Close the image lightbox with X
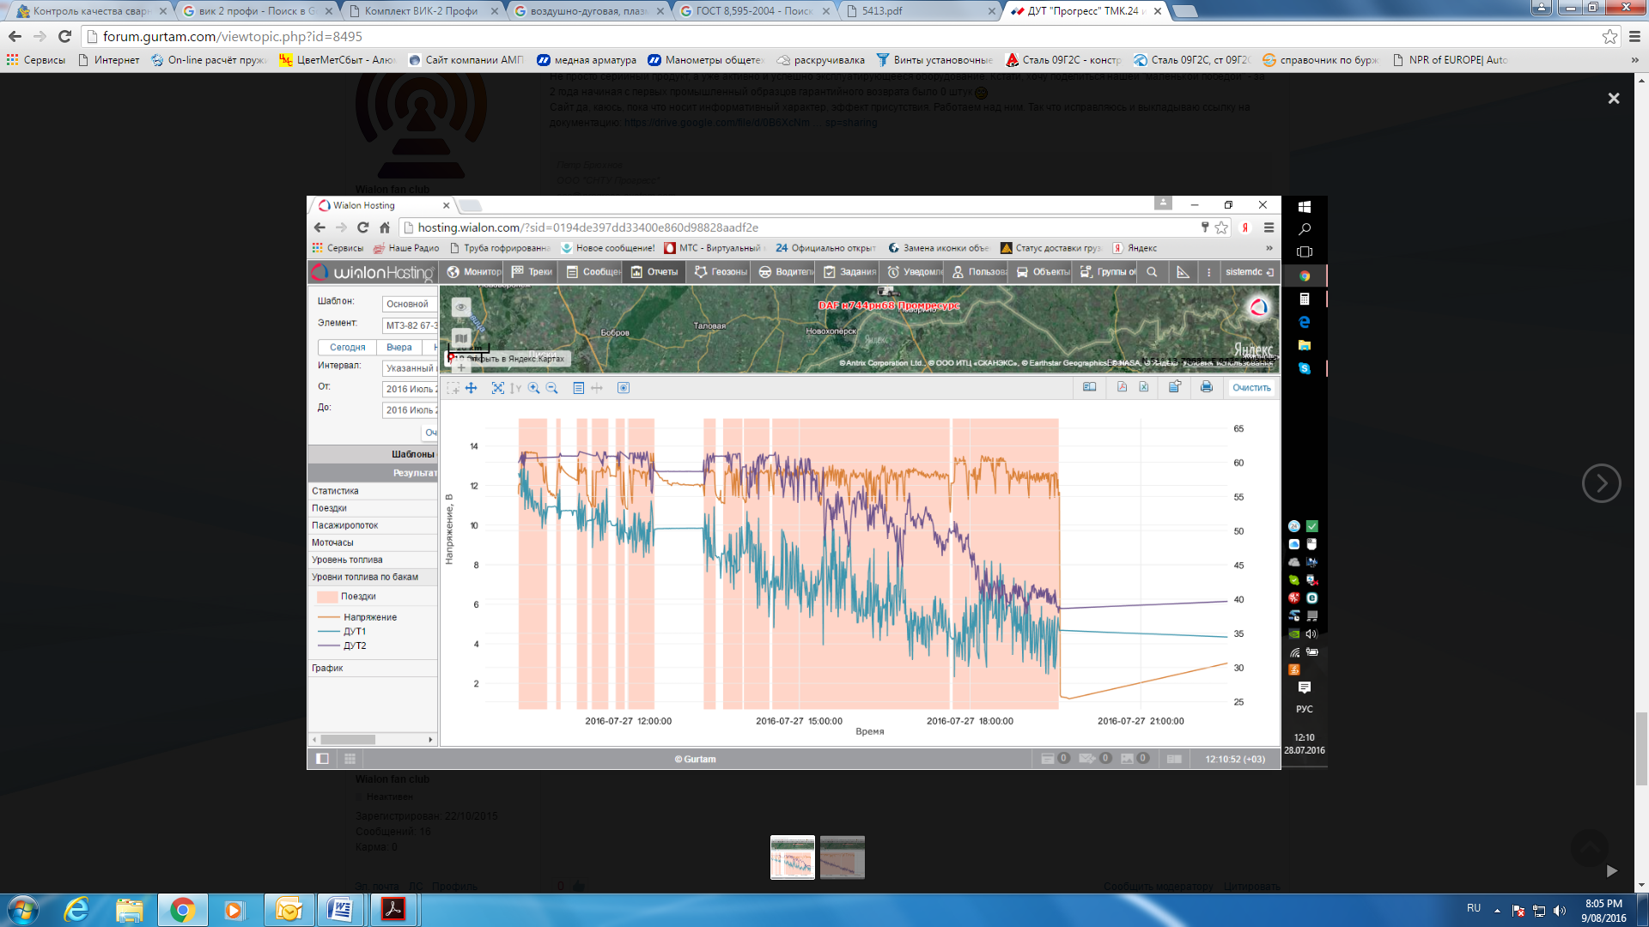 (x=1613, y=99)
